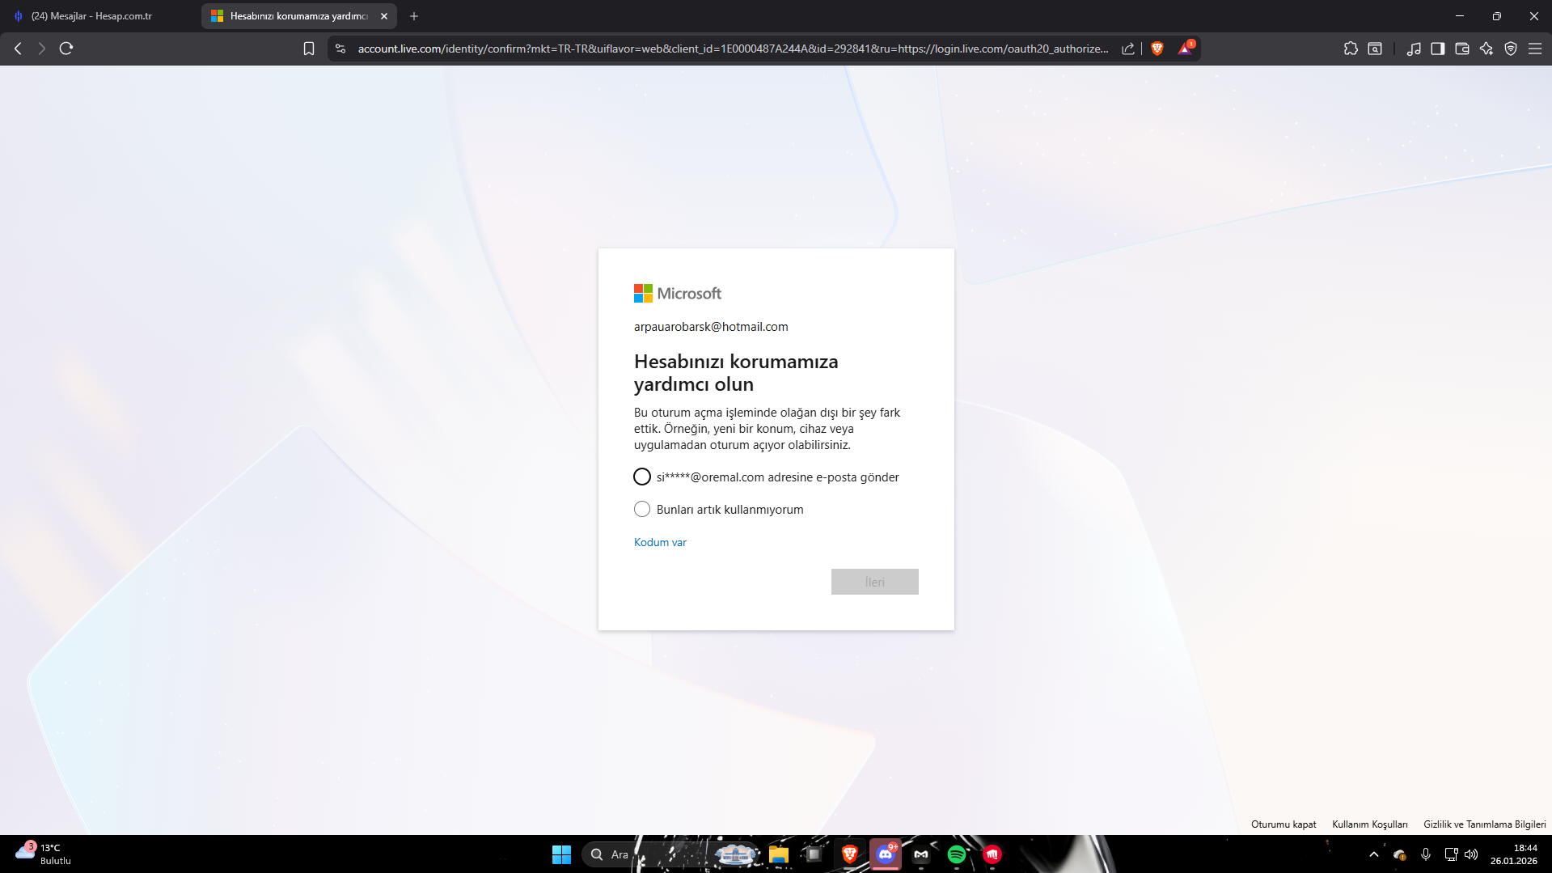Open the media playlist music note icon
Image resolution: width=1552 pixels, height=873 pixels.
click(x=1414, y=49)
